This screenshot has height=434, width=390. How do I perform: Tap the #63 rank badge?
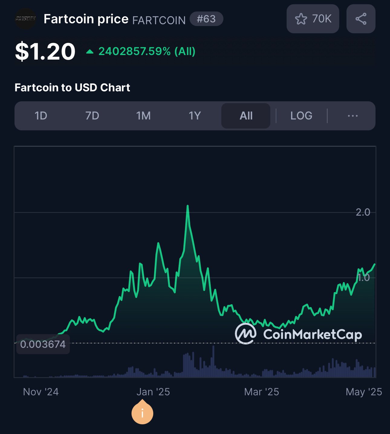[206, 19]
